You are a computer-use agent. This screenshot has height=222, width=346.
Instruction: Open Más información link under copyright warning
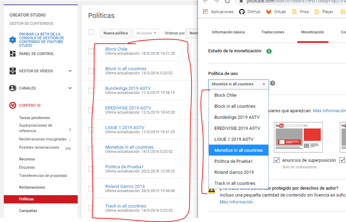236,202
